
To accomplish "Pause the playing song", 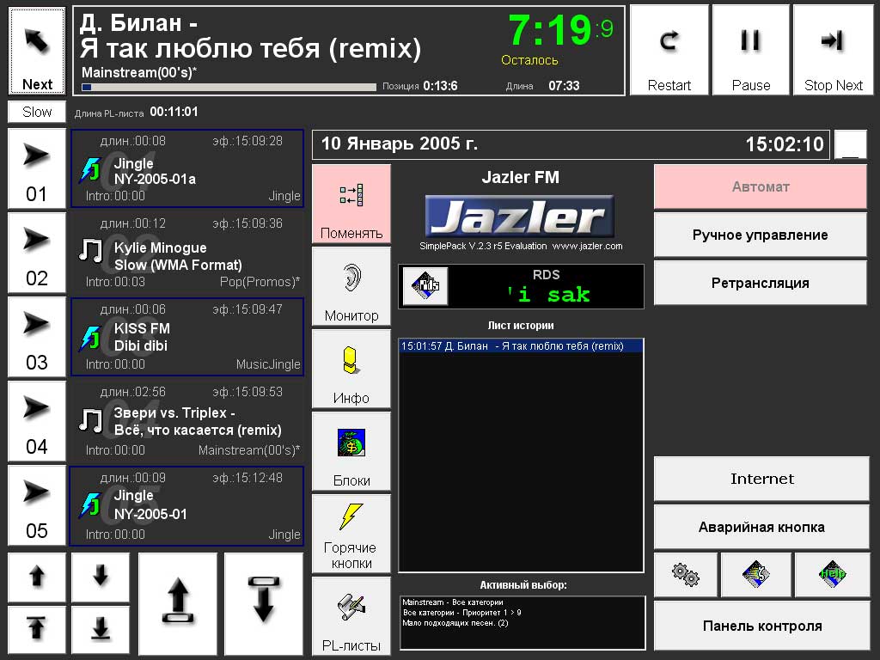I will [750, 51].
